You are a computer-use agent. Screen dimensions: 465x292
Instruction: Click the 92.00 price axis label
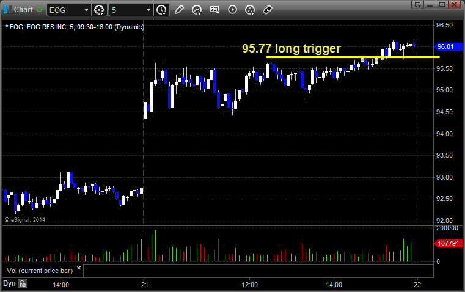[444, 221]
